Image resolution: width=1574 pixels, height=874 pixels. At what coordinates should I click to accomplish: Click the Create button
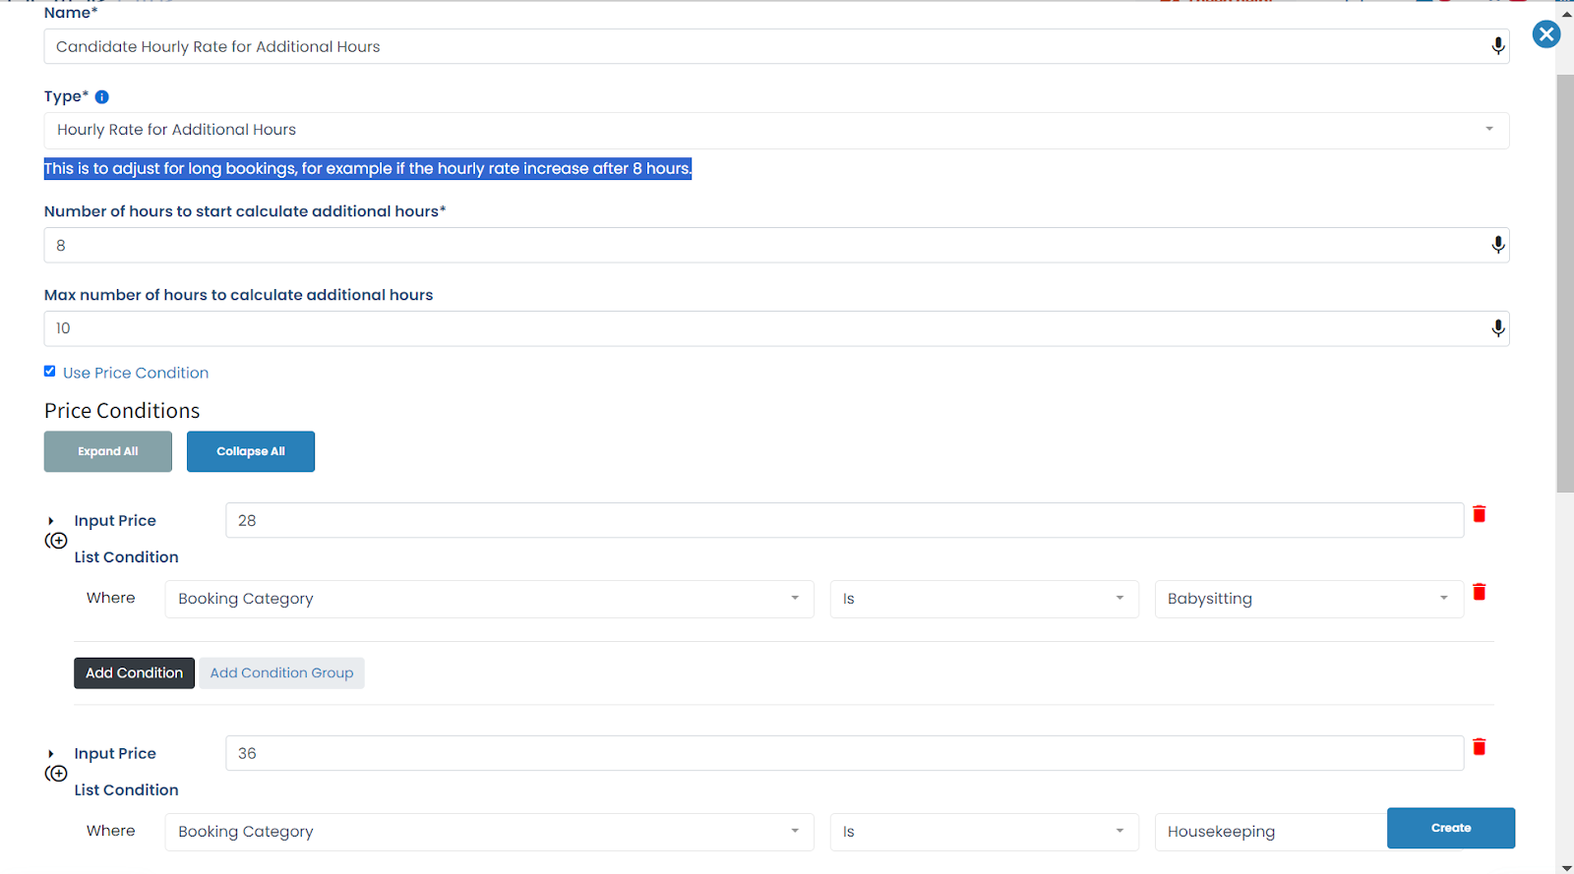1451,828
